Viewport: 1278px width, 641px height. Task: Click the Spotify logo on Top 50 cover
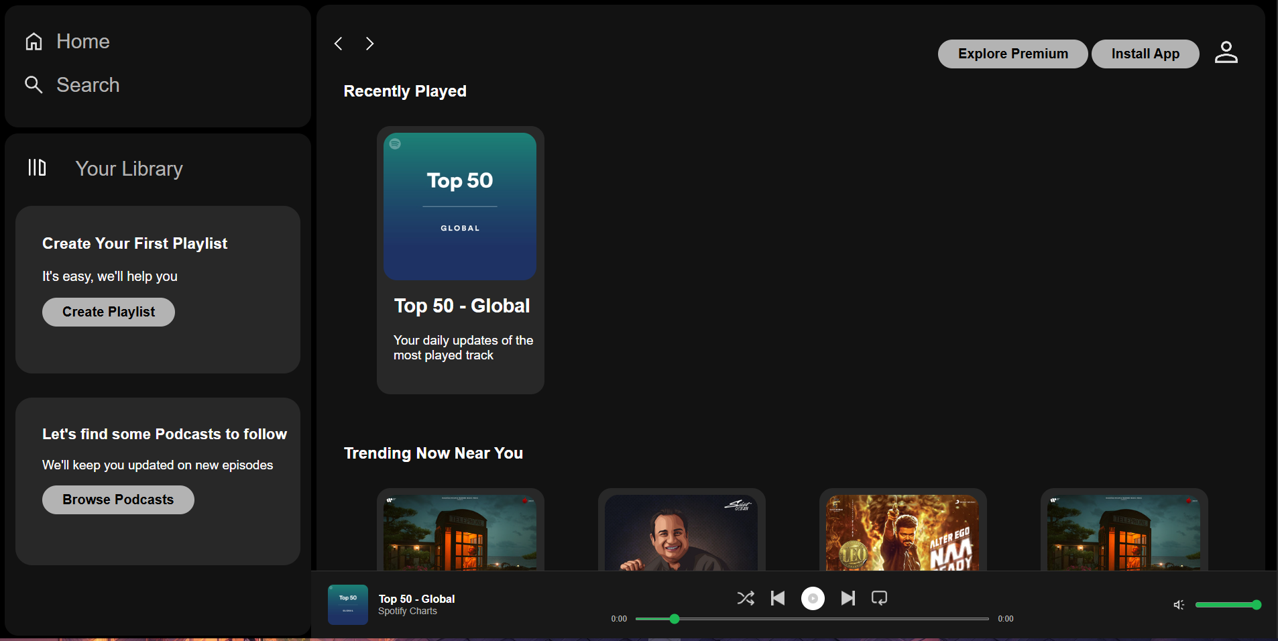[x=395, y=144]
